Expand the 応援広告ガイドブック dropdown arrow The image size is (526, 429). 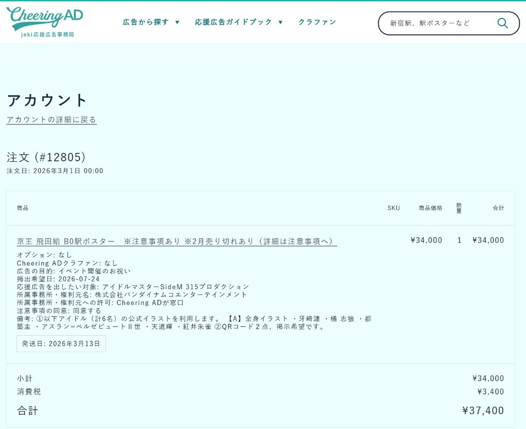(281, 22)
